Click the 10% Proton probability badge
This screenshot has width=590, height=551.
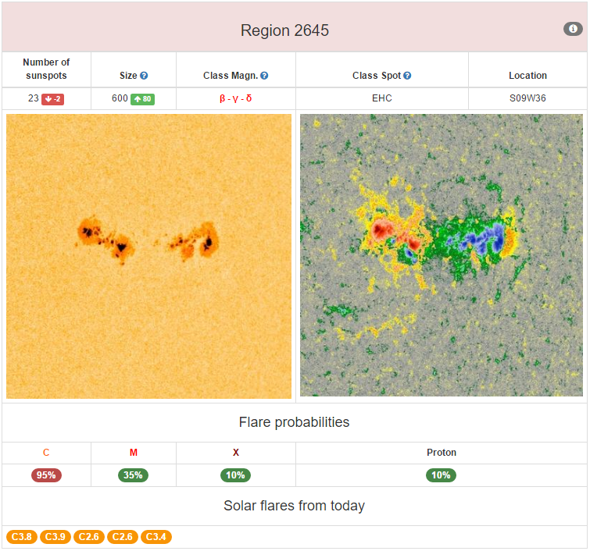tap(442, 475)
